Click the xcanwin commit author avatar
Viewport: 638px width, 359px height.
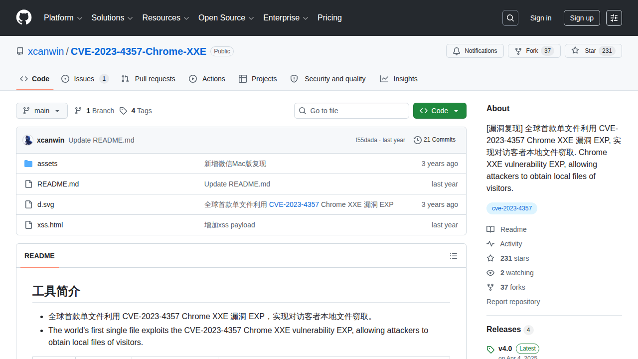tap(28, 140)
